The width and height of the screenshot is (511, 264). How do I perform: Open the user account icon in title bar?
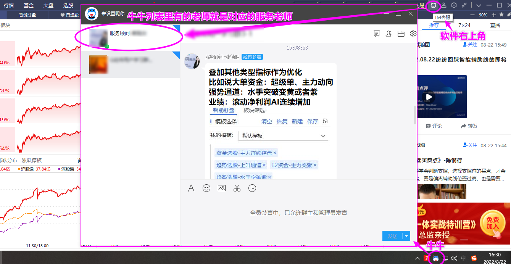tap(443, 5)
